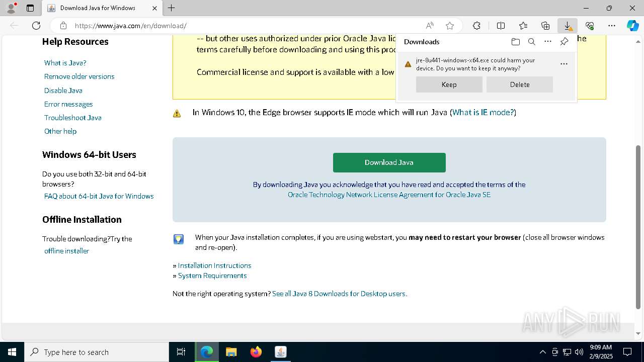Toggle Split screen icon
644x362 pixels.
click(501, 26)
